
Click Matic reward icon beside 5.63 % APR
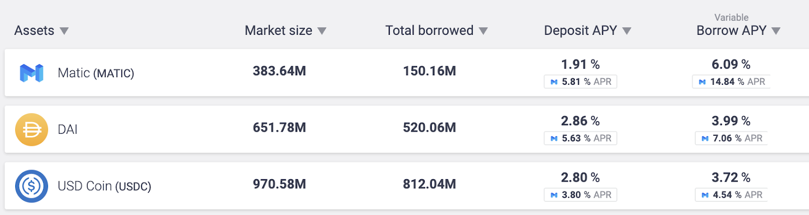pos(554,138)
